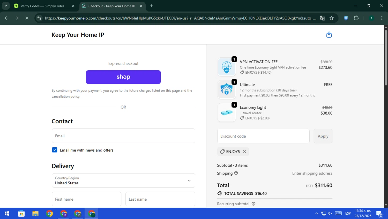Image resolution: width=388 pixels, height=219 pixels.
Task: Open the Bitwarden shield extension icon
Action: [x=346, y=18]
